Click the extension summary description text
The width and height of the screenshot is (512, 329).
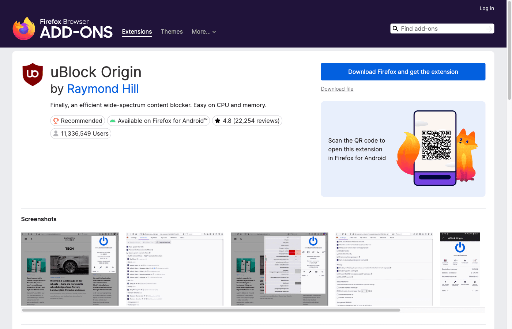click(x=158, y=105)
